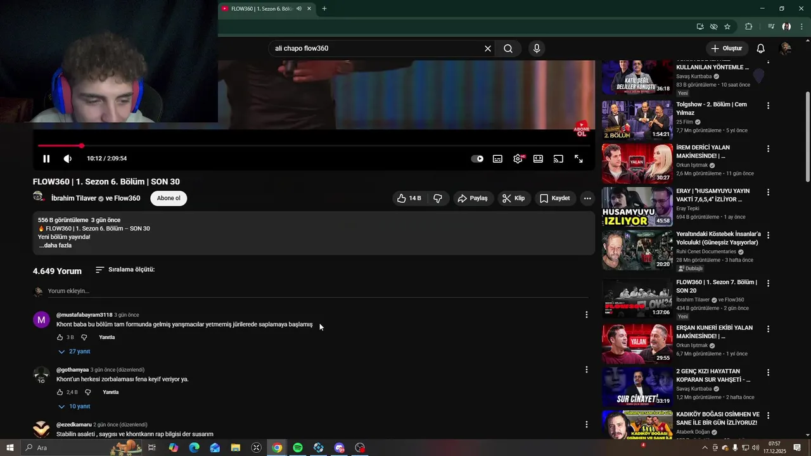Like the video with 14 B likes

tap(409, 198)
